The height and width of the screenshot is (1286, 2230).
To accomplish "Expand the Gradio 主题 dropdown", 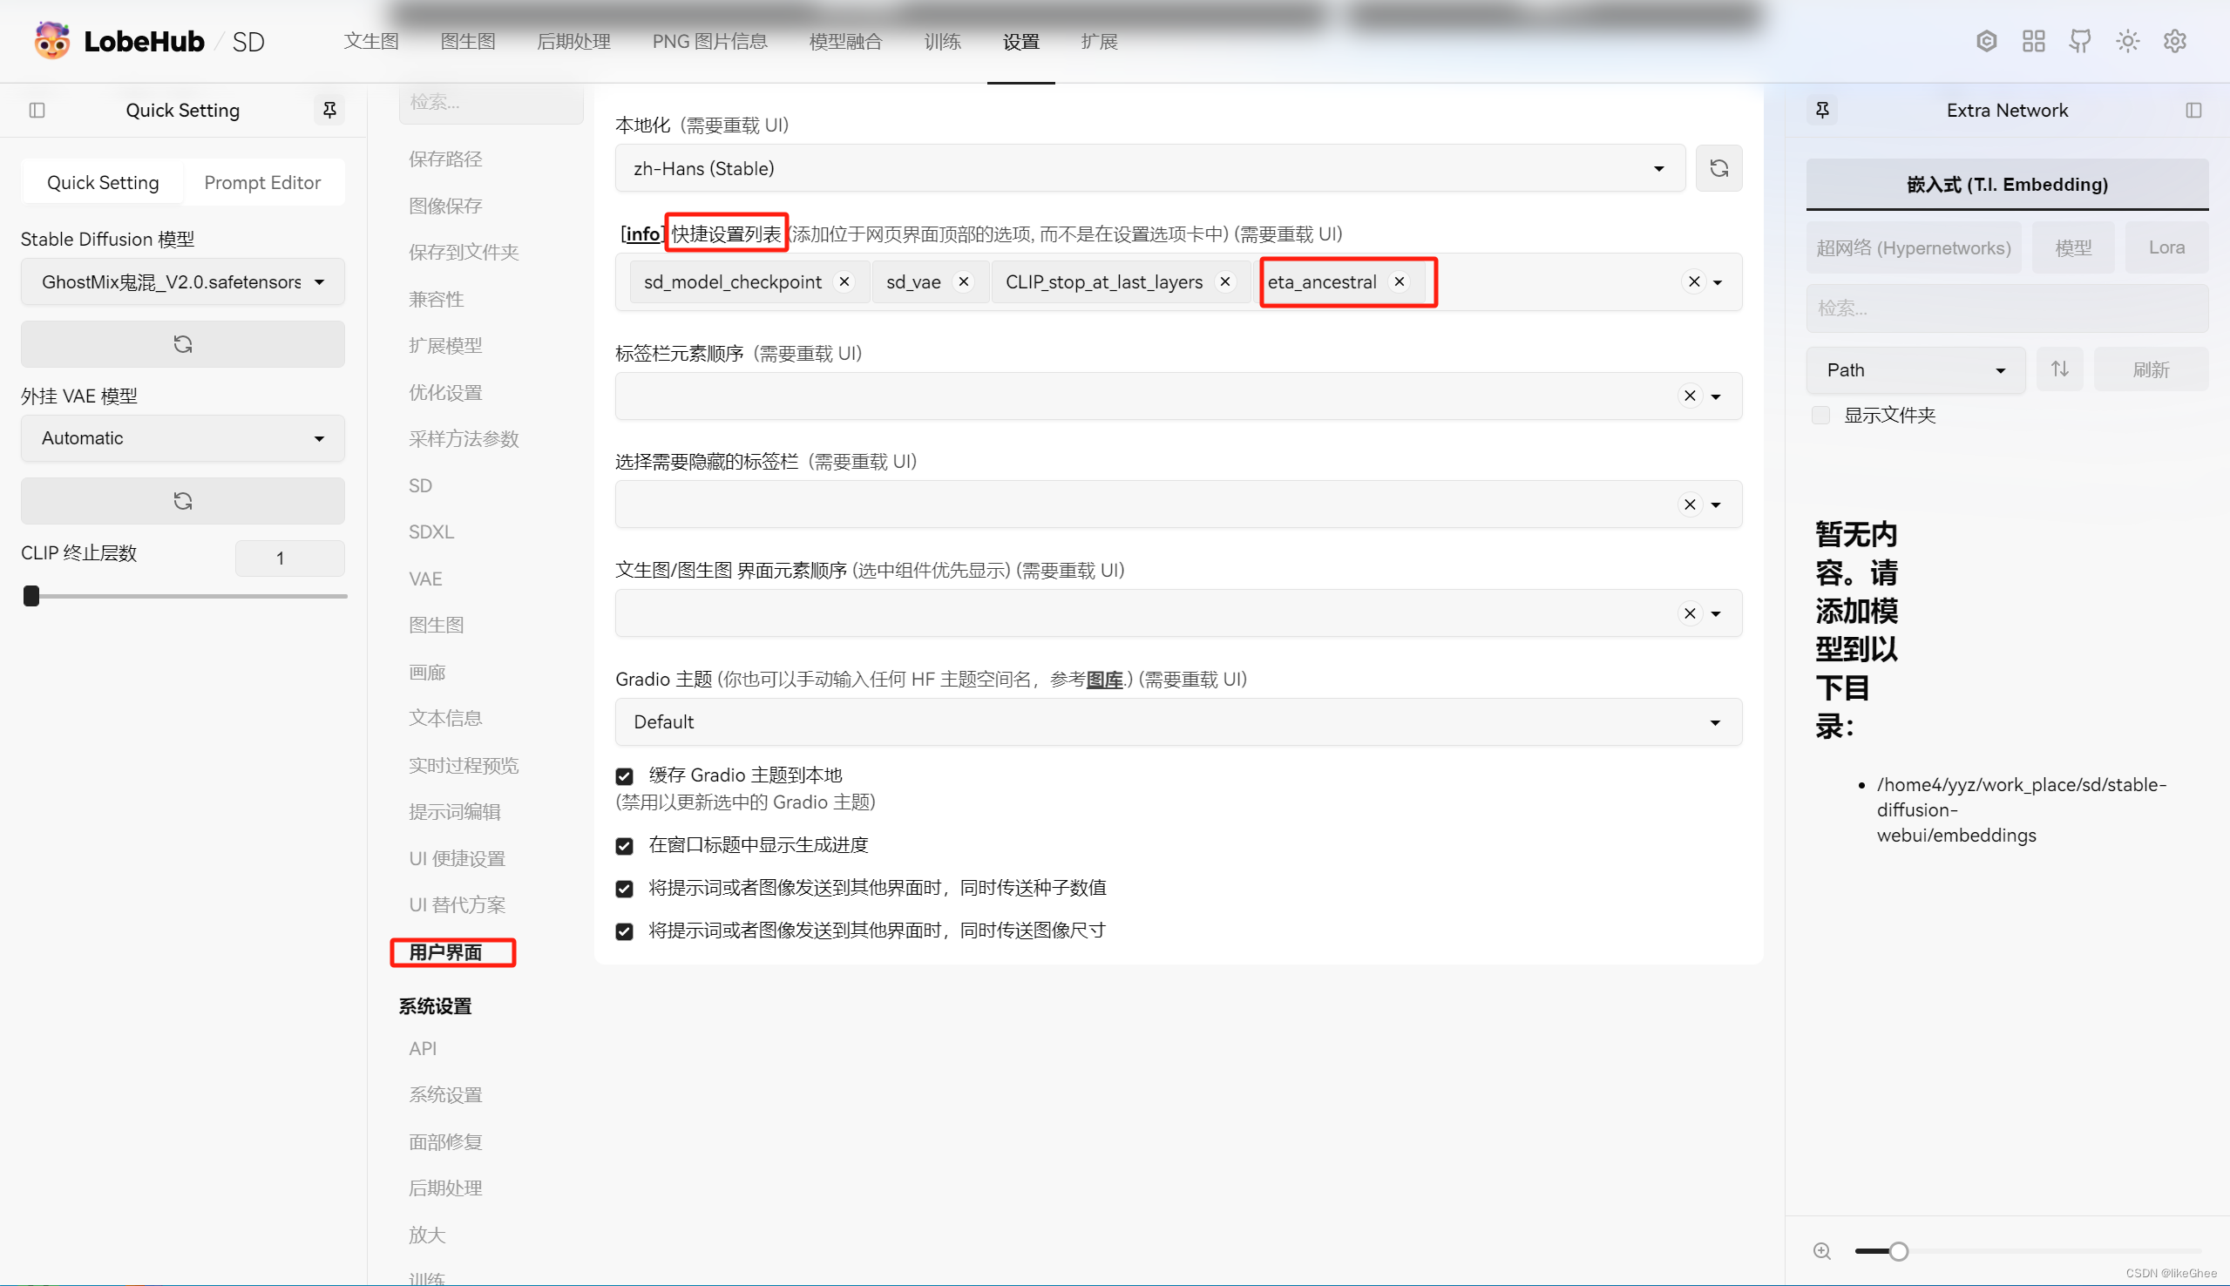I will [1715, 721].
